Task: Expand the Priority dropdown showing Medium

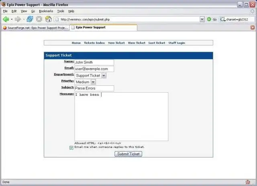Action: [x=85, y=82]
